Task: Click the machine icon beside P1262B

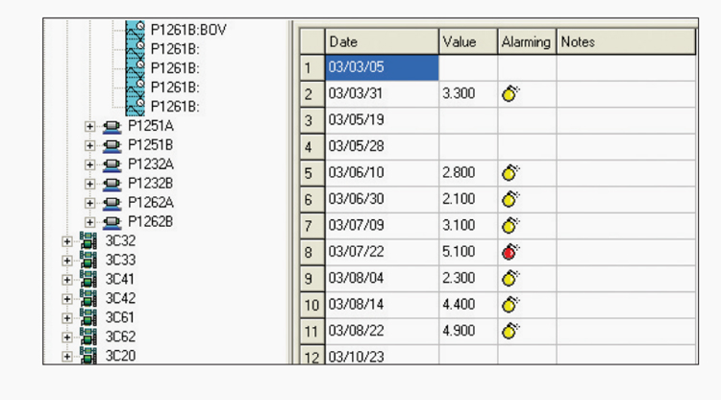Action: 112,221
